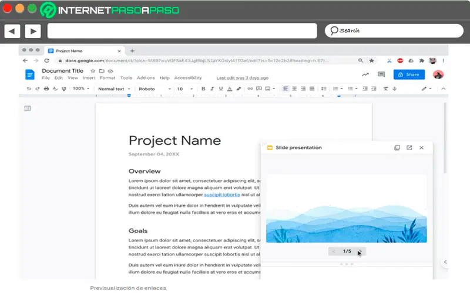The image size is (470, 293).
Task: Open the Add-ons menu
Action: click(x=146, y=78)
